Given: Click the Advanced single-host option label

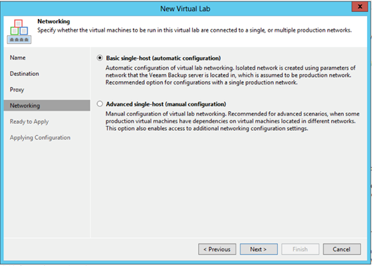Looking at the screenshot, I should point(166,104).
